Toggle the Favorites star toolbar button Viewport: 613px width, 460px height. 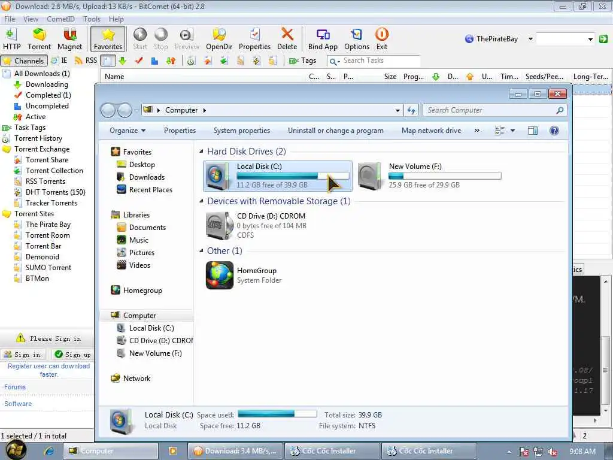(108, 39)
